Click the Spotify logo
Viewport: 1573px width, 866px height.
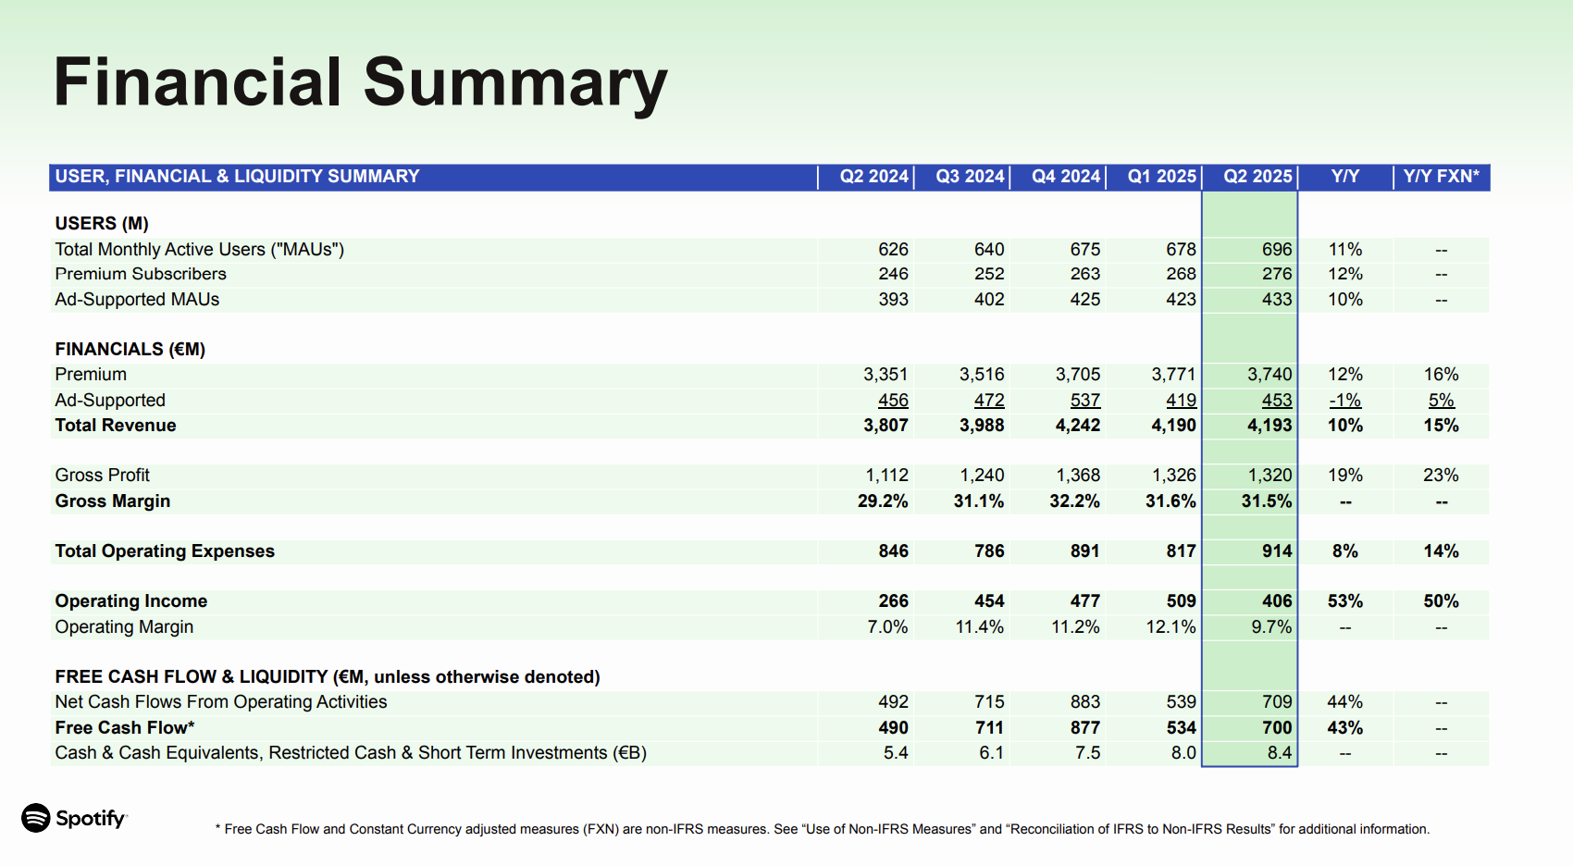click(x=74, y=818)
